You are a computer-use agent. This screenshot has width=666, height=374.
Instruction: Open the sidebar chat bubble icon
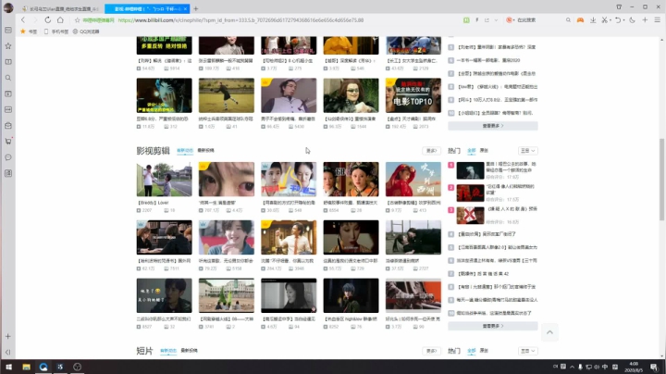pyautogui.click(x=8, y=157)
